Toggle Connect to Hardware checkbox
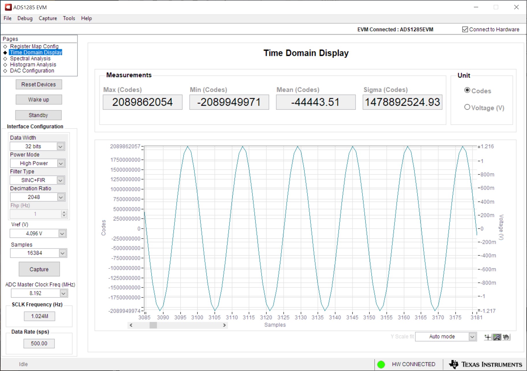The image size is (527, 371). [465, 29]
